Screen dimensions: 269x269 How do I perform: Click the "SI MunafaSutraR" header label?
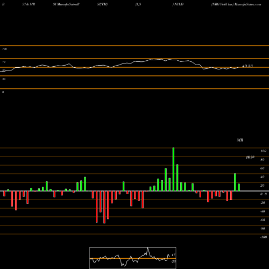(x=66, y=4)
